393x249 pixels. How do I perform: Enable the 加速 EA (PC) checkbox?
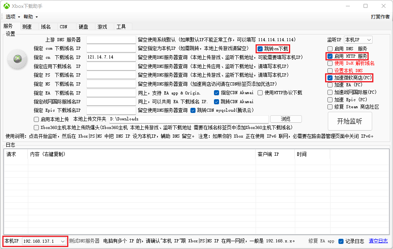[x=330, y=85]
